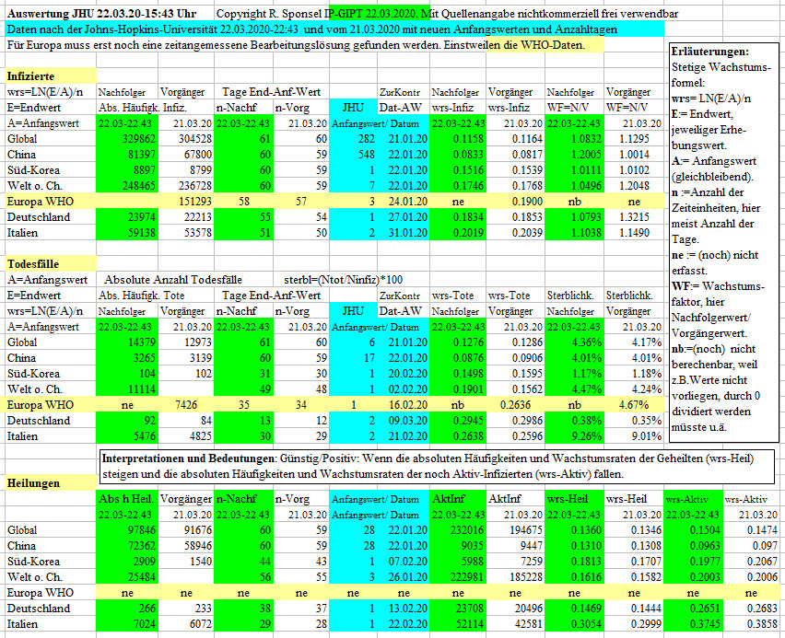The image size is (785, 638).
Task: Select the 'Abs h Heil.' header cell
Action: (128, 498)
